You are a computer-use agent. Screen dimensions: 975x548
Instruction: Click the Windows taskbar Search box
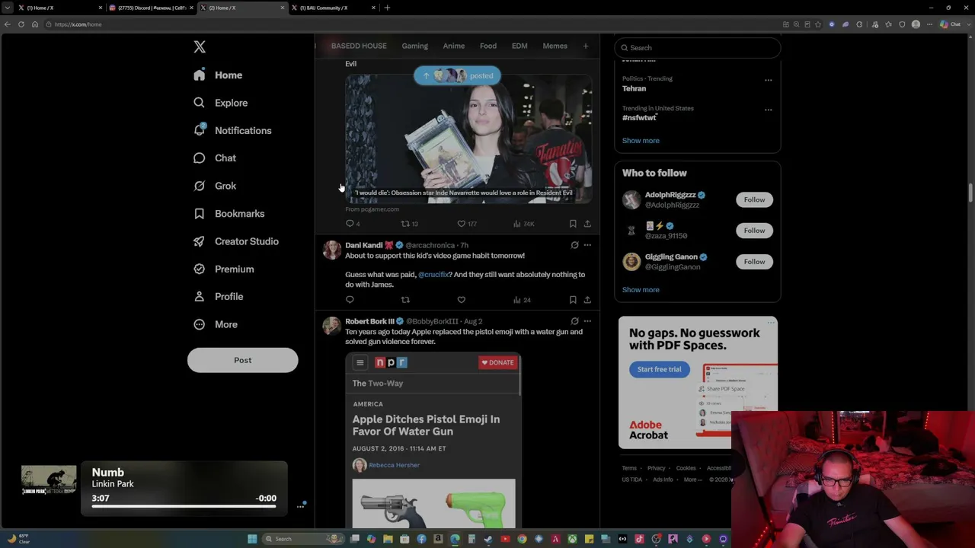point(302,539)
